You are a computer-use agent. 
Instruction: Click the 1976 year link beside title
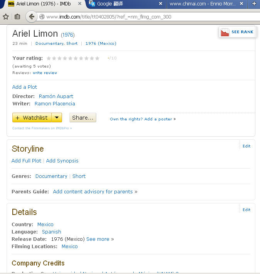tap(68, 35)
